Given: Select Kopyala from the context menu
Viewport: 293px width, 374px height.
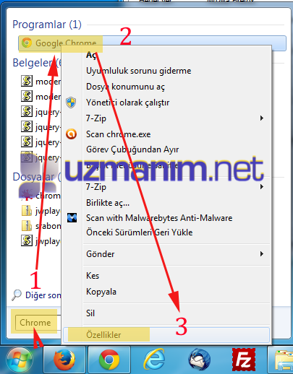Looking at the screenshot, I should coord(101,292).
